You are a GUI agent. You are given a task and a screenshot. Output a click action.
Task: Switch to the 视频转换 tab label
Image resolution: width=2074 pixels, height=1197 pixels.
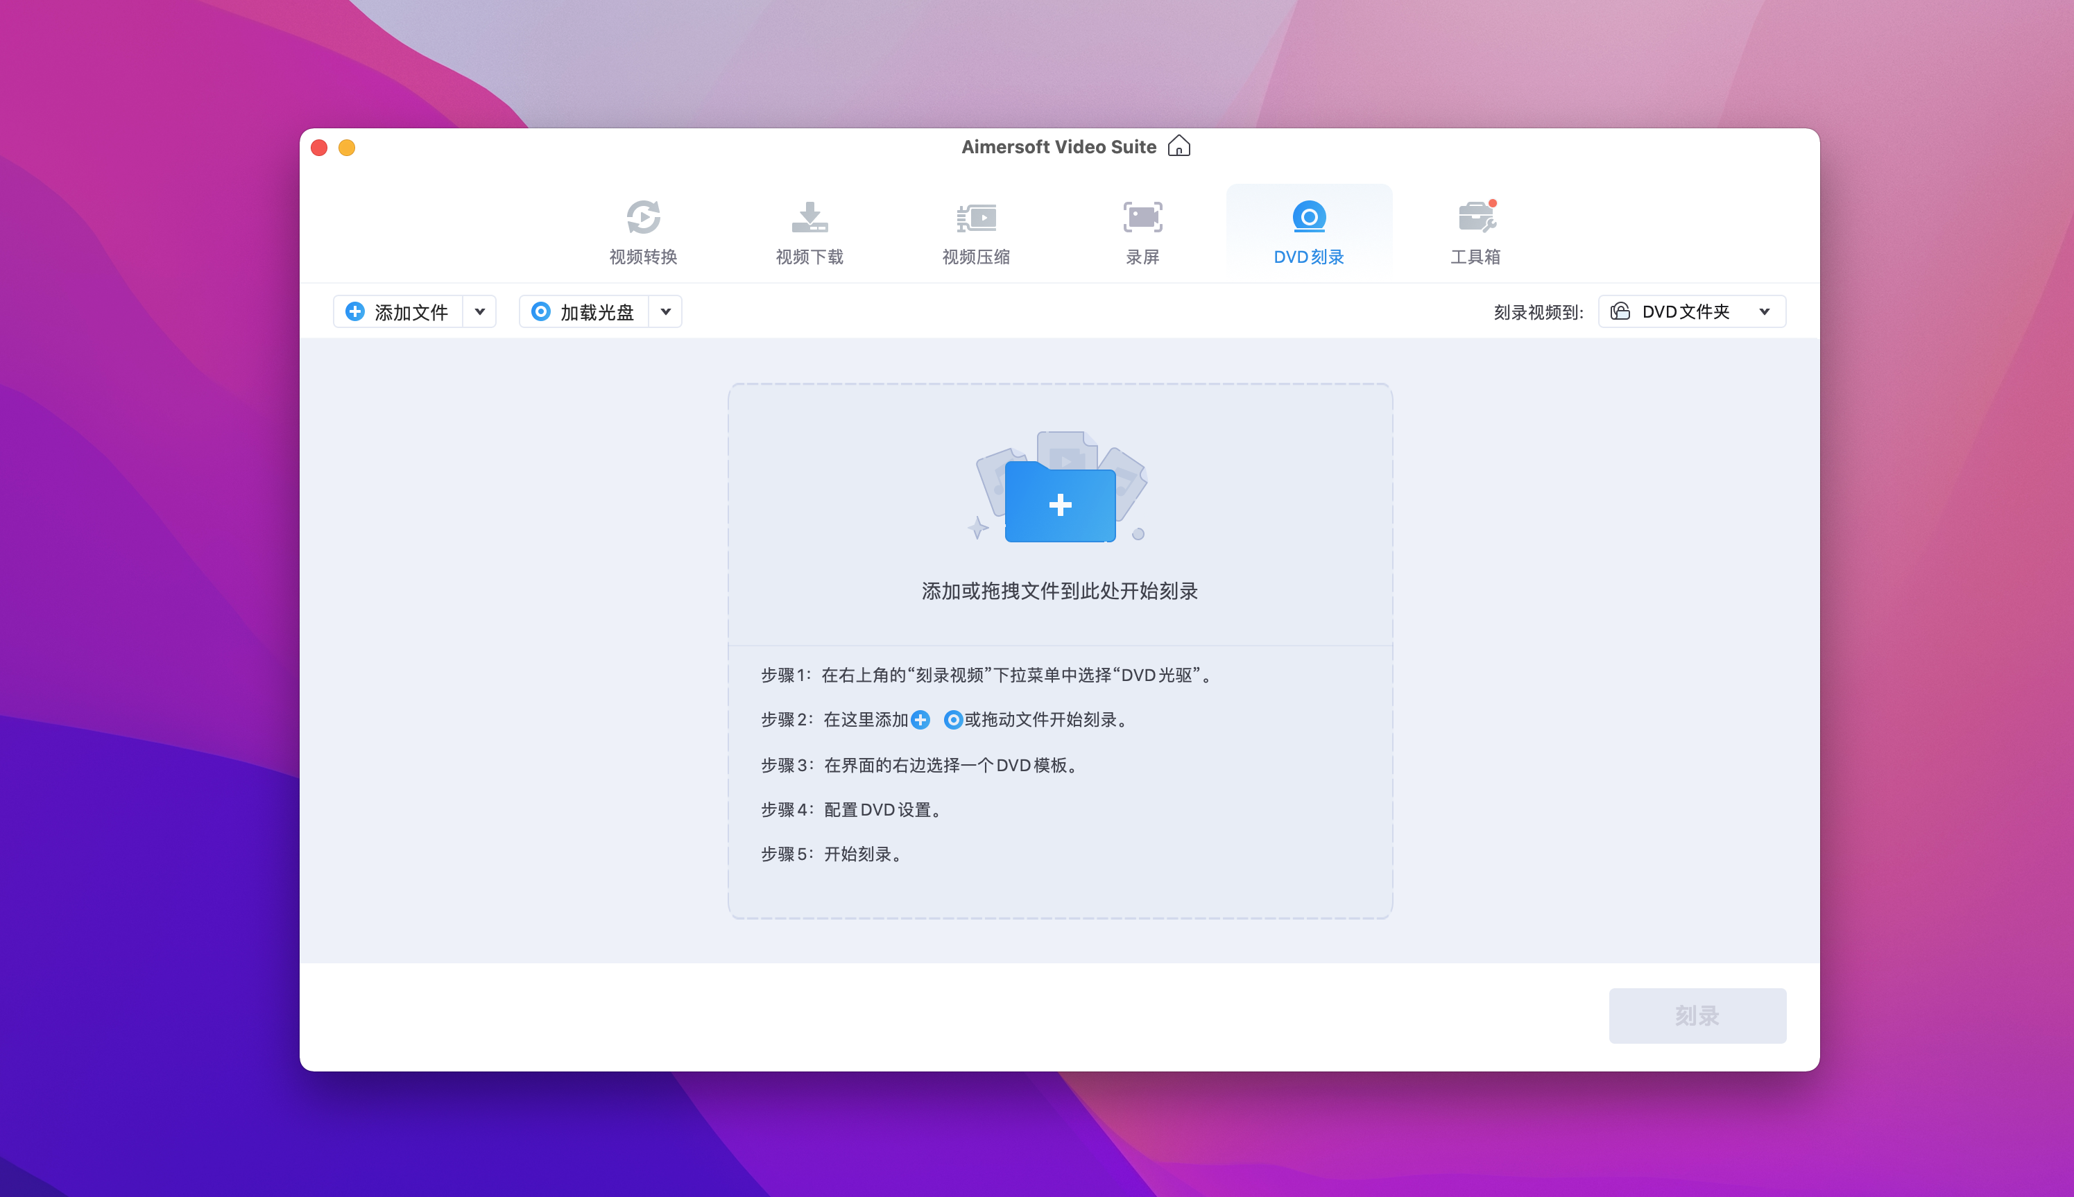pyautogui.click(x=643, y=257)
